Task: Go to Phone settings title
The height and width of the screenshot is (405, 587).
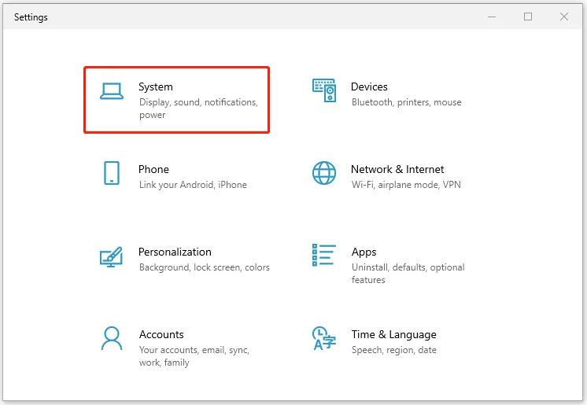Action: tap(154, 169)
